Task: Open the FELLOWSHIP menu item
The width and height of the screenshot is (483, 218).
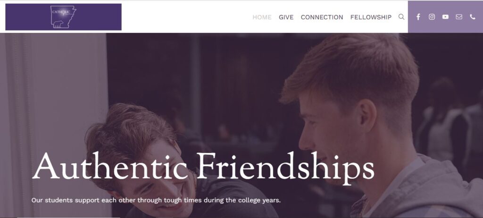Action: coord(371,17)
